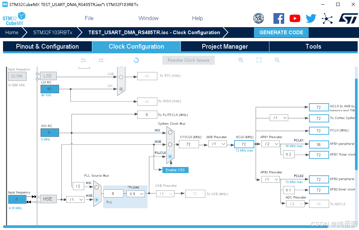
Task: Click the STM32CubeMX logo
Action: (14, 19)
